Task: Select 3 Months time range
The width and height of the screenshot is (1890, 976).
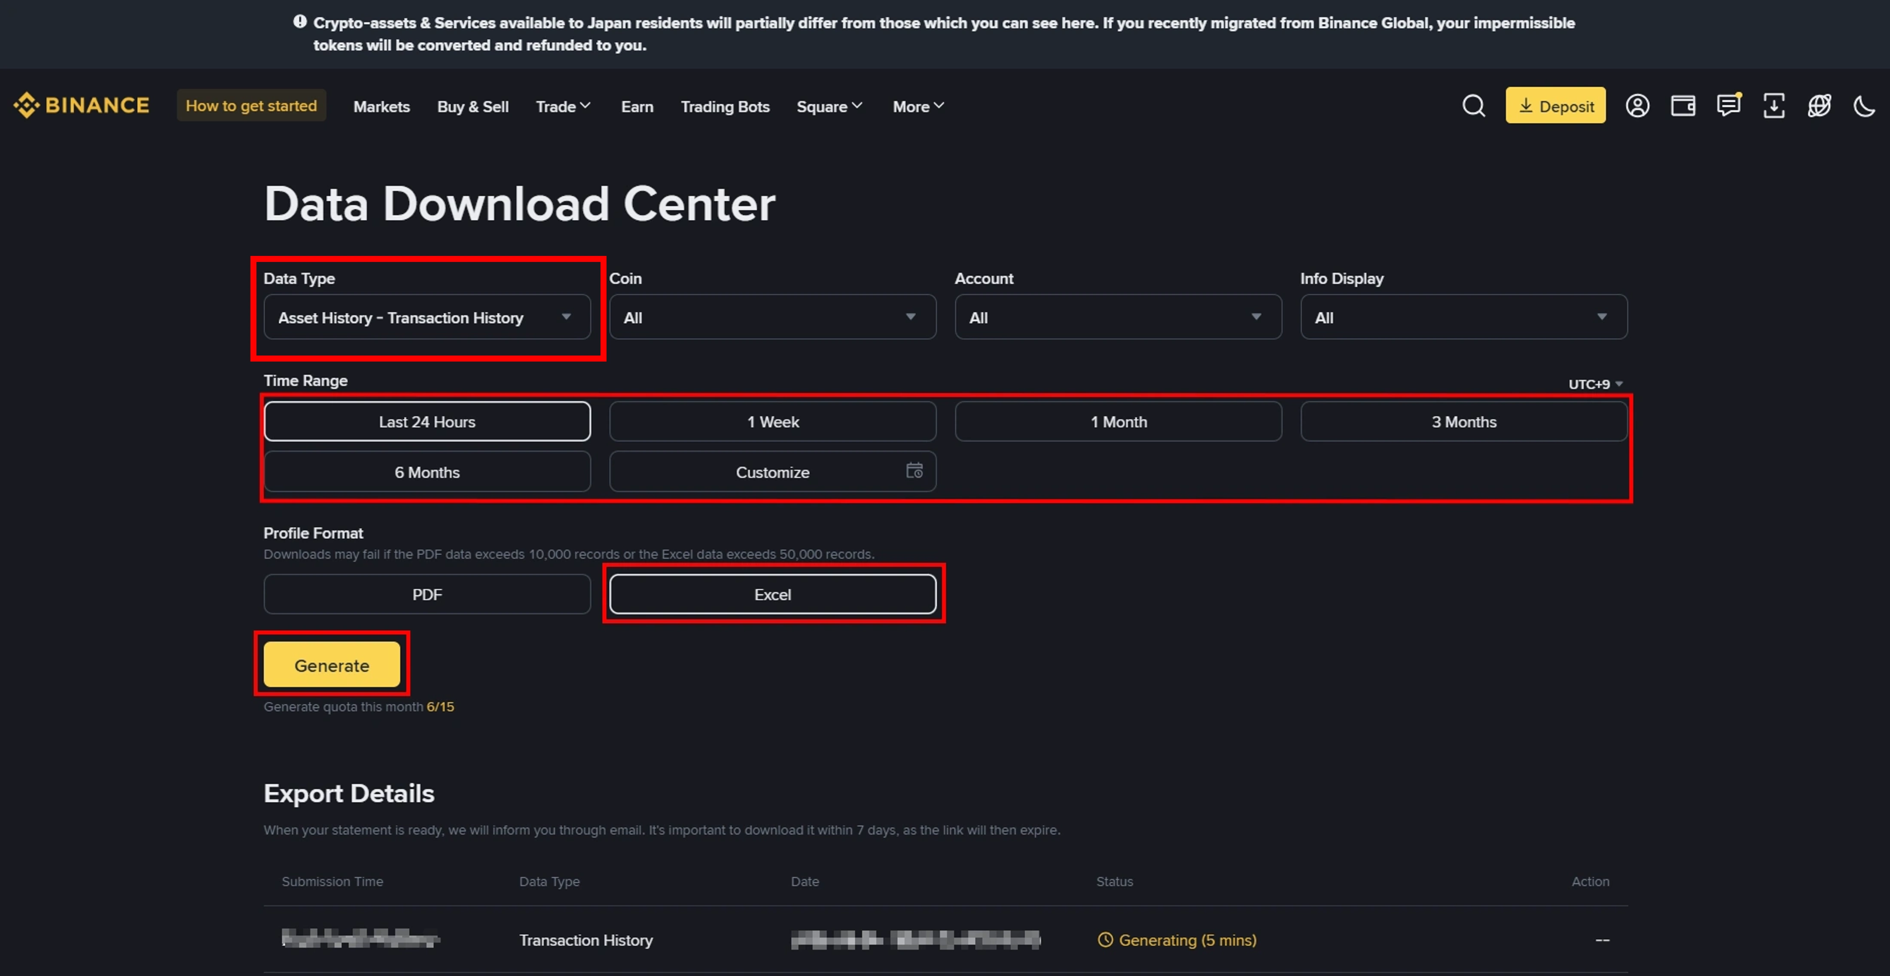Action: click(x=1464, y=422)
